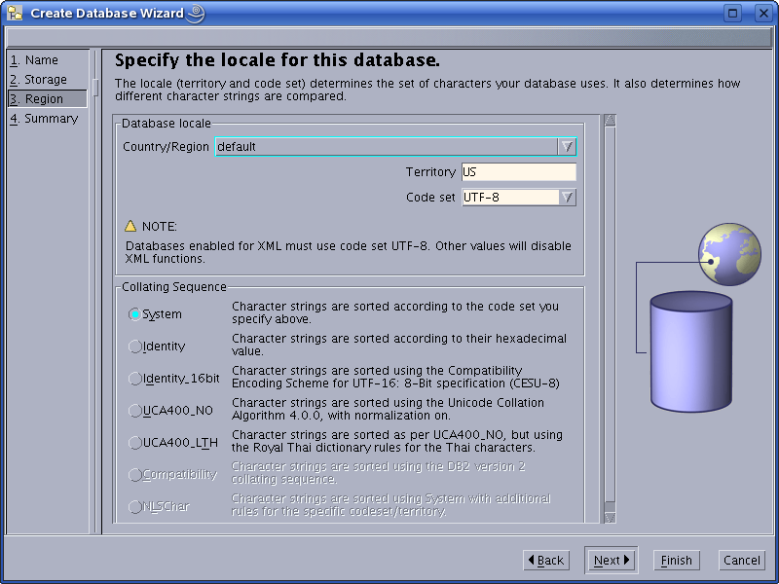Click the 'Code set' field label
This screenshot has height=584, width=779.
430,198
